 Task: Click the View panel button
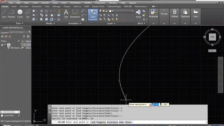tap(196, 14)
